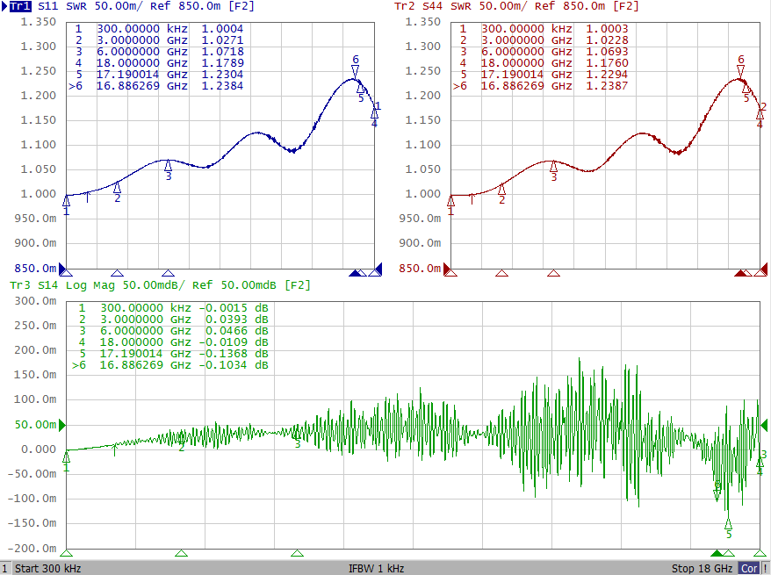Select marker 2 on the red S44 trace
The width and height of the screenshot is (771, 575).
(501, 189)
